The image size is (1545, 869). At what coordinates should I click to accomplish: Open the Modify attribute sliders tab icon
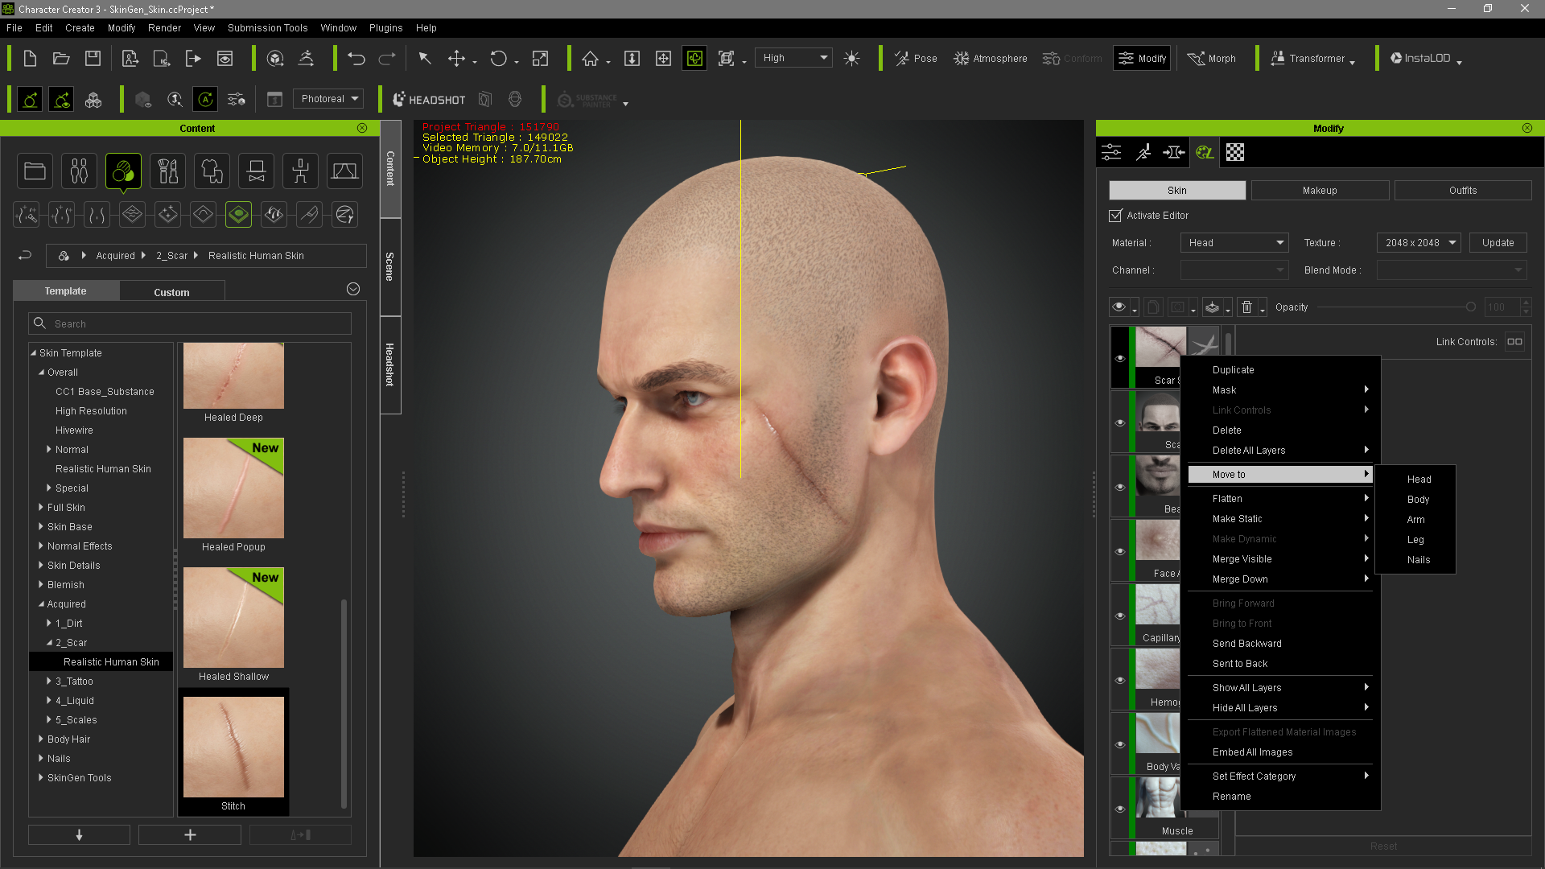[x=1111, y=152]
